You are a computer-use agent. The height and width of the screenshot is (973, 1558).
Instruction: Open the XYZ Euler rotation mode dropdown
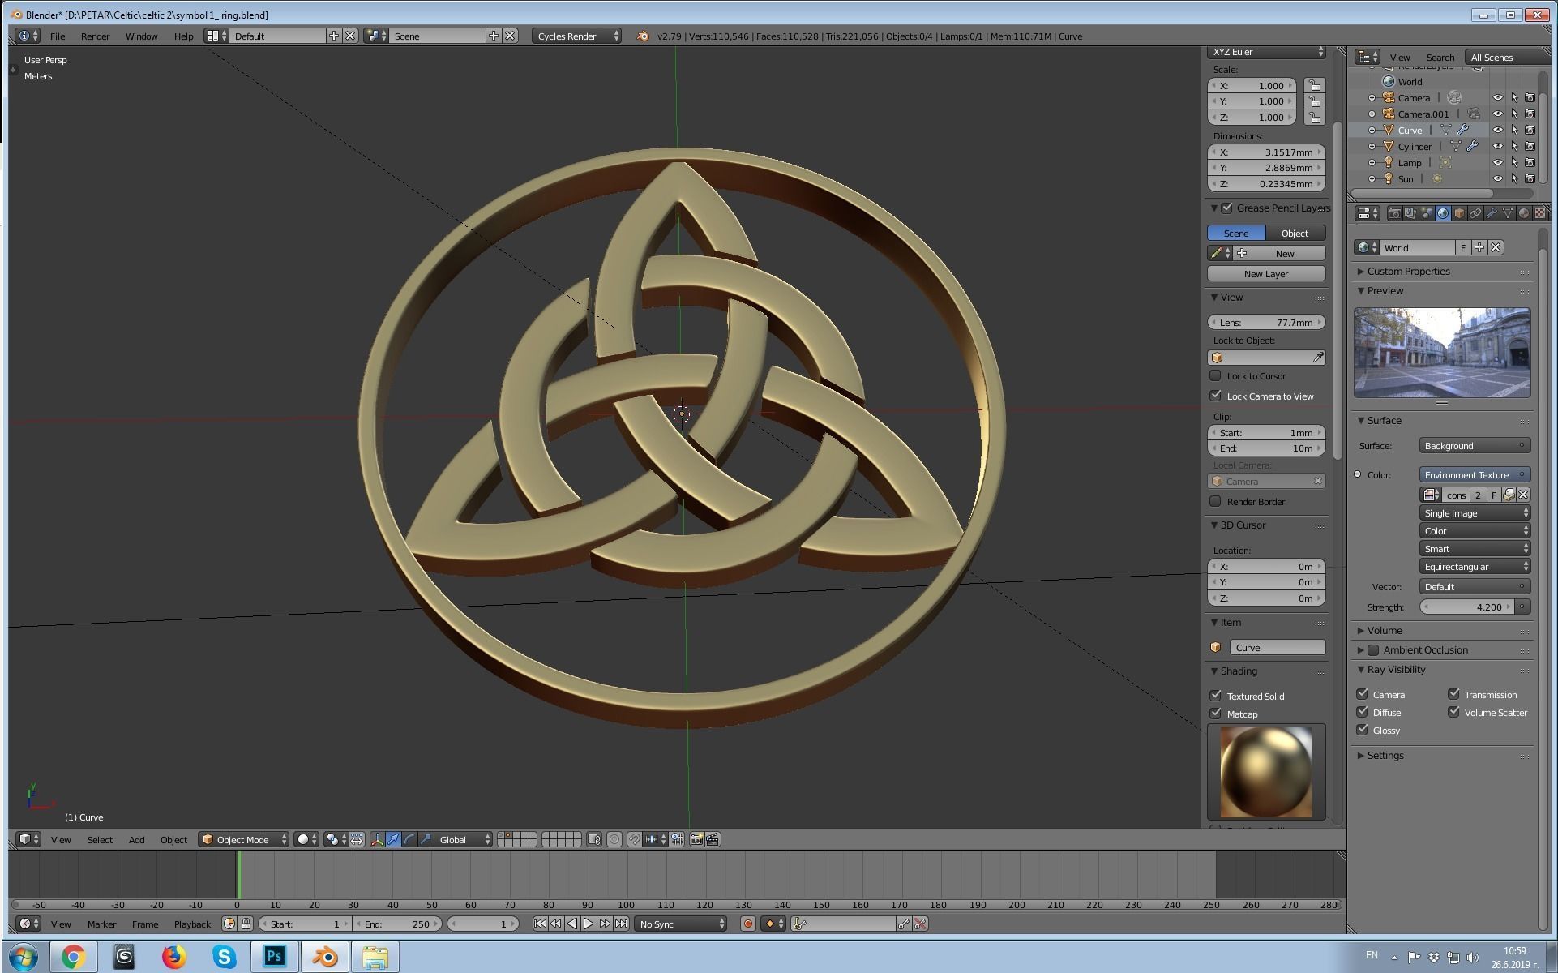click(x=1266, y=52)
